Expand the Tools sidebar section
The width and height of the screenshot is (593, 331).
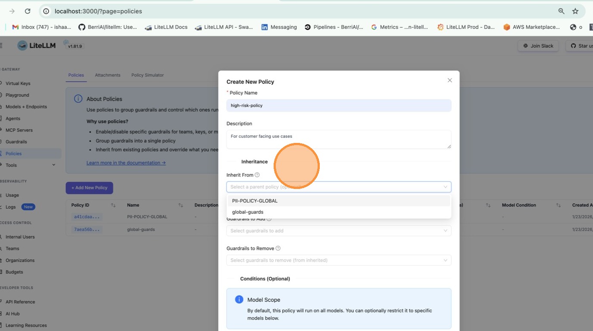[x=53, y=165]
